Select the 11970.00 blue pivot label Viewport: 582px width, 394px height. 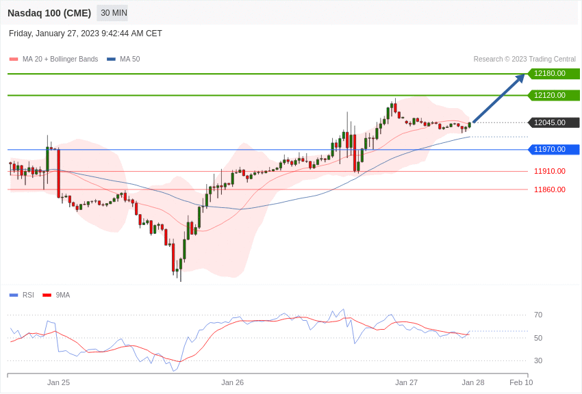[x=553, y=150]
